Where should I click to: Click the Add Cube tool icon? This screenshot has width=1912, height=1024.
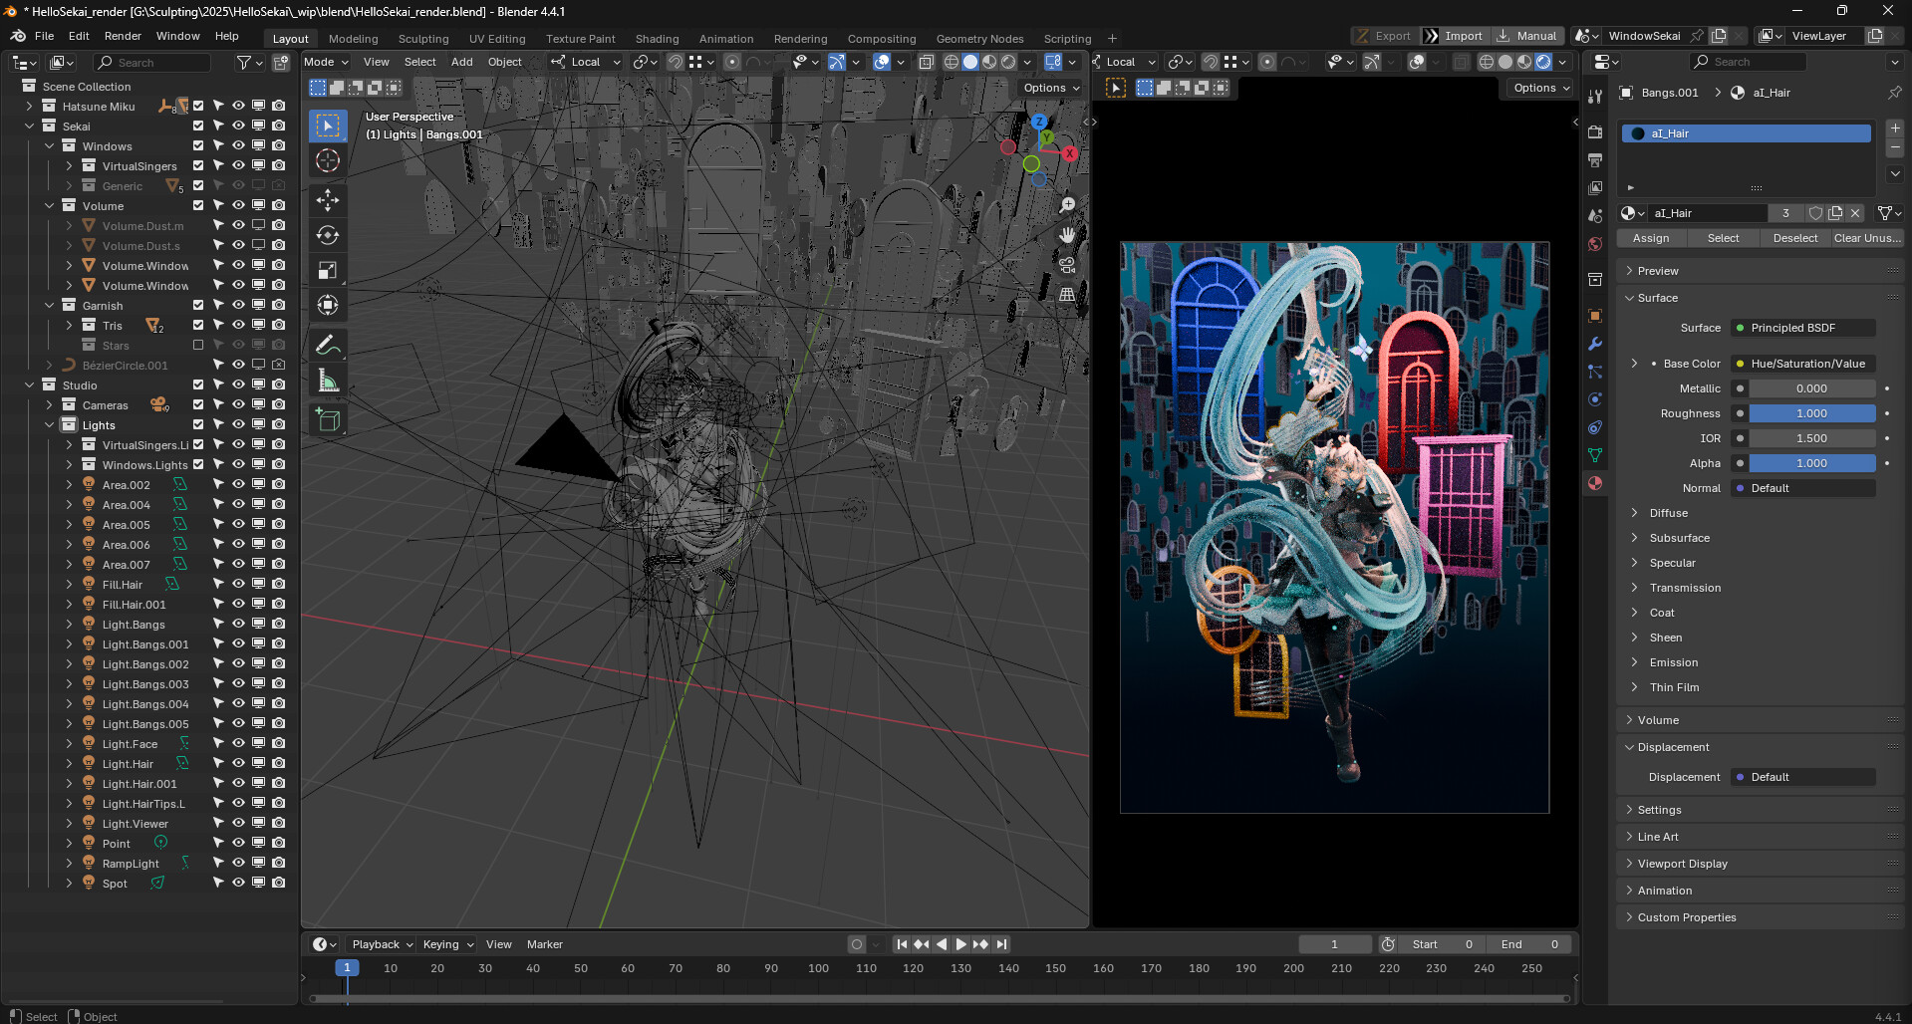coord(328,419)
